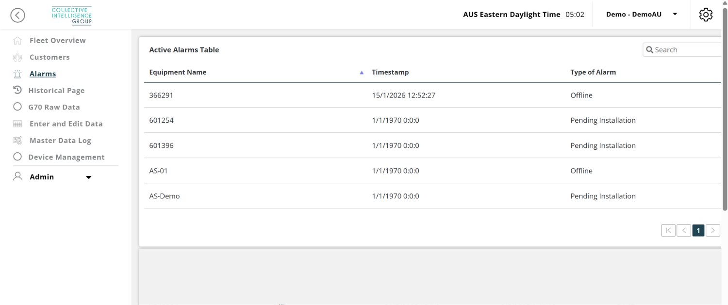Screen dimensions: 728x305
Task: Click the Historical Page clock icon
Action: (17, 90)
